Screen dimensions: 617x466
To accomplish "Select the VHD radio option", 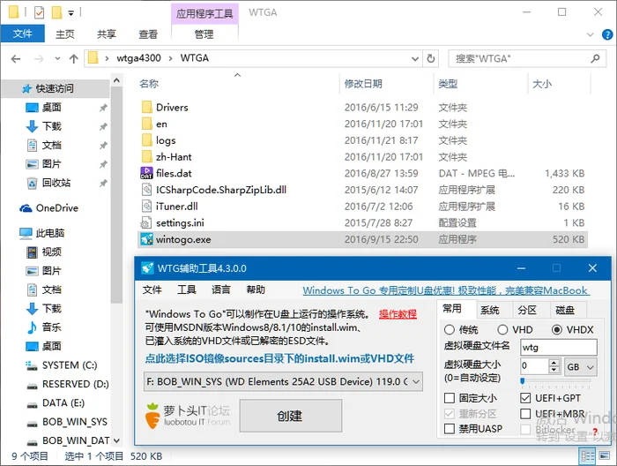I will pos(502,329).
